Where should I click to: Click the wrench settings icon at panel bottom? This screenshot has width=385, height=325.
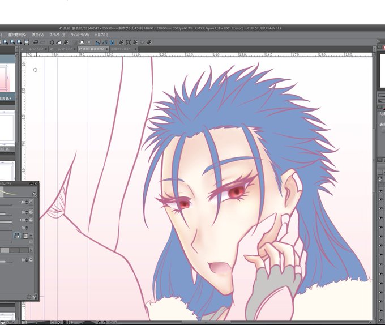click(x=35, y=297)
